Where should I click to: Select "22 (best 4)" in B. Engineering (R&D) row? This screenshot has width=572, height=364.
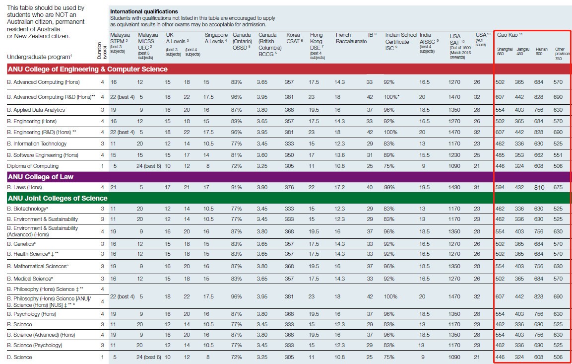click(122, 132)
